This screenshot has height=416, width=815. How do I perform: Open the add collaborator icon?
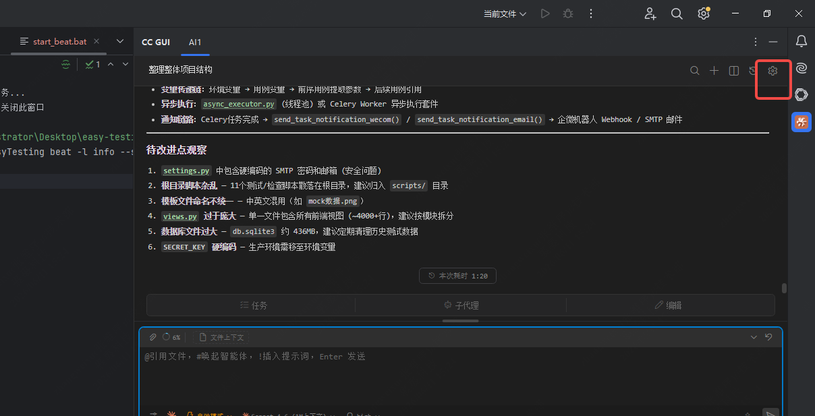650,13
